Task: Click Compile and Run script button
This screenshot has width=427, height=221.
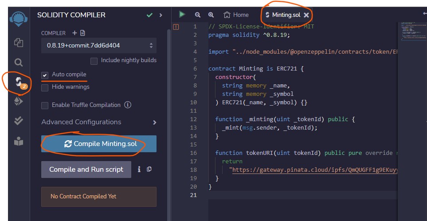Action: pos(86,170)
